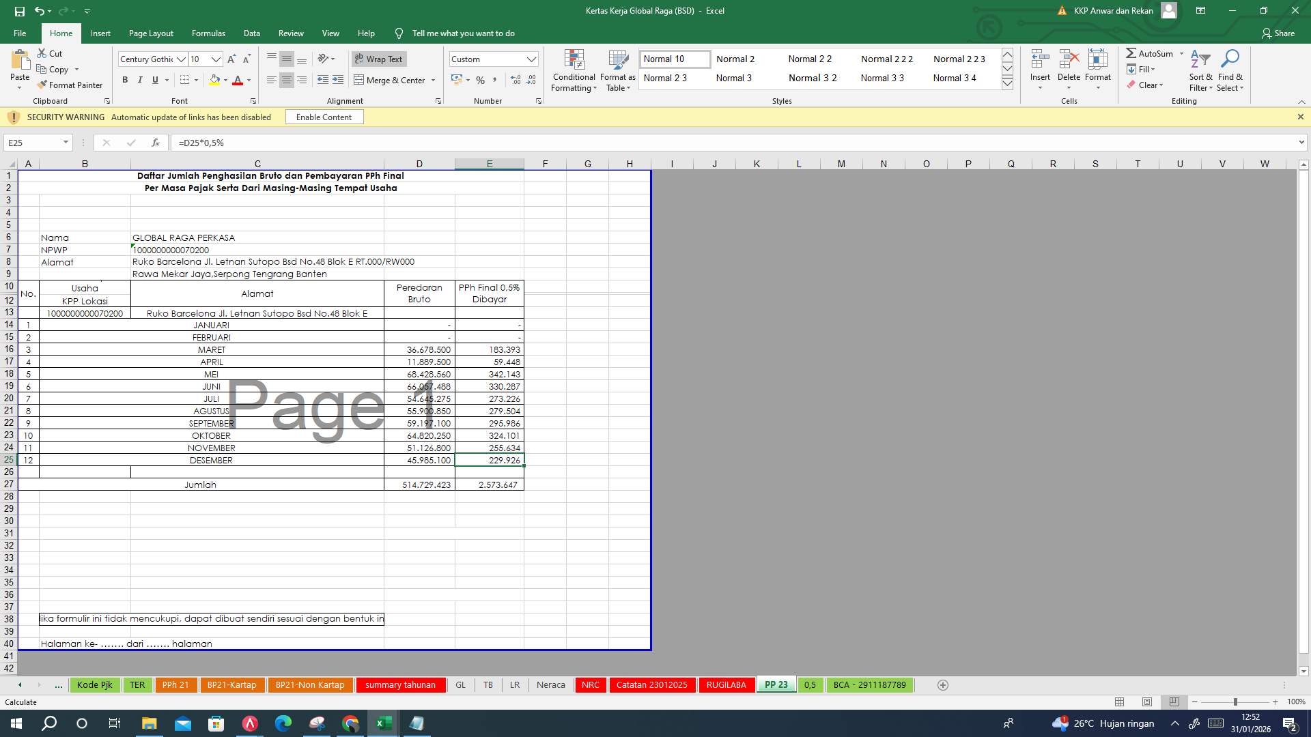Click Find & Select

tap(1230, 70)
